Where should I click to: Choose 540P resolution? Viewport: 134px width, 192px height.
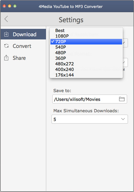(86, 47)
